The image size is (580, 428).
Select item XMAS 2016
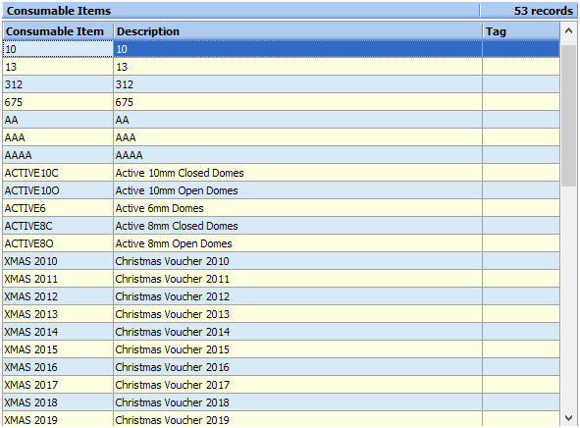click(58, 367)
